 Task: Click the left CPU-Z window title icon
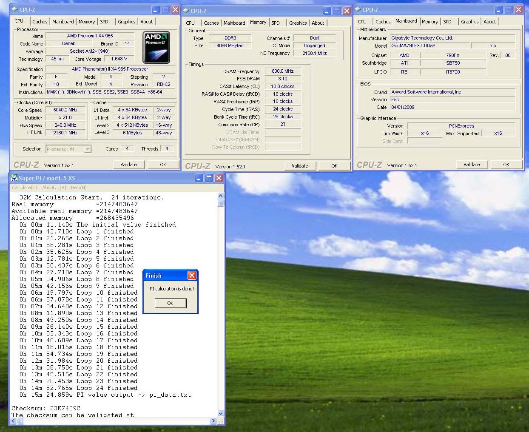14,9
